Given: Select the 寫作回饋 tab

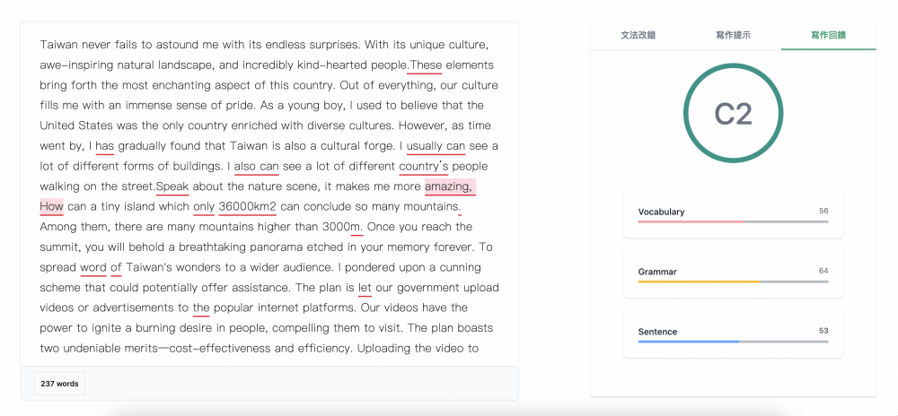Looking at the screenshot, I should 828,35.
